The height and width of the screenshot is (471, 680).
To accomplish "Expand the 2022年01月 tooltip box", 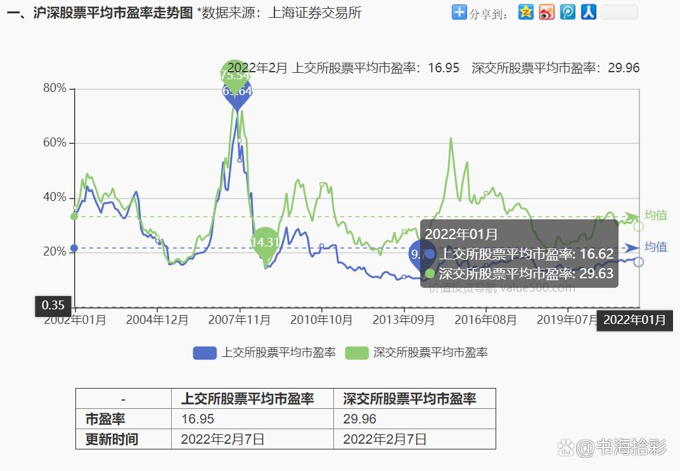I will pyautogui.click(x=518, y=253).
